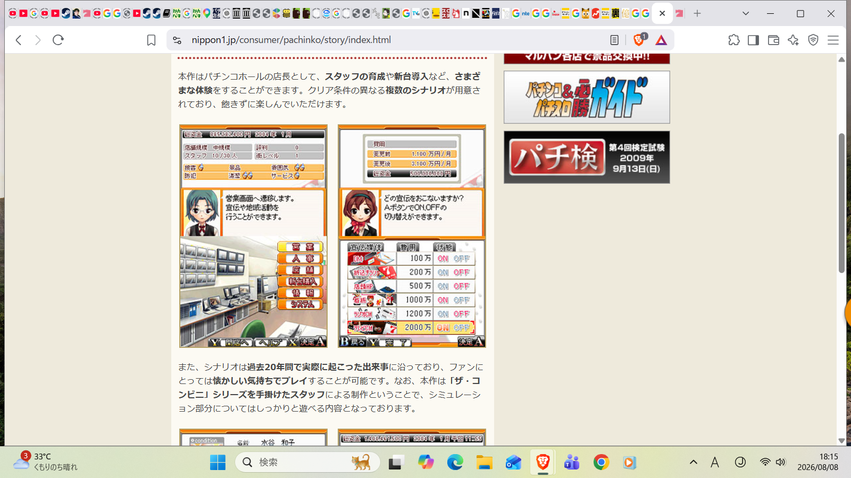Open a new tab
The height and width of the screenshot is (478, 851).
coord(697,13)
